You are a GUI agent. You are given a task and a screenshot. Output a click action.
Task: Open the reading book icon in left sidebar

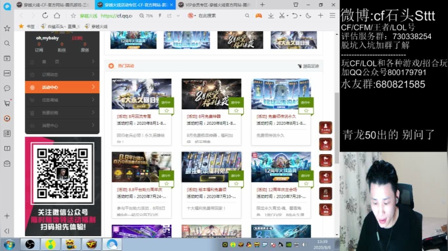click(x=7, y=148)
